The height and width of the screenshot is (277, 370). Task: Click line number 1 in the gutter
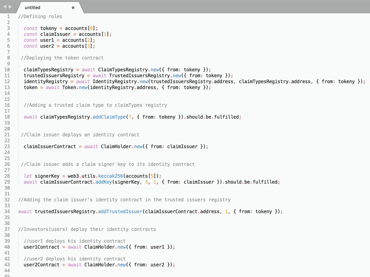(8, 16)
